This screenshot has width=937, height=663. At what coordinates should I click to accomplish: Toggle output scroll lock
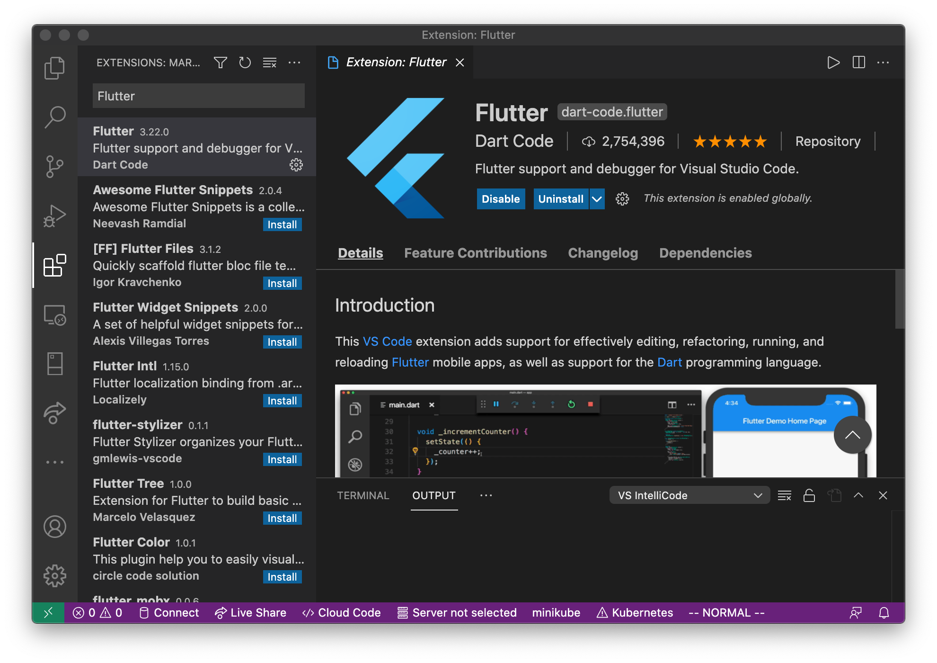click(x=809, y=495)
